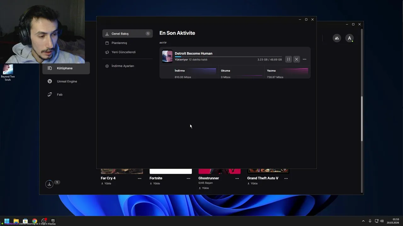Open Microsoft Store from taskbar
The width and height of the screenshot is (403, 226).
[25, 221]
